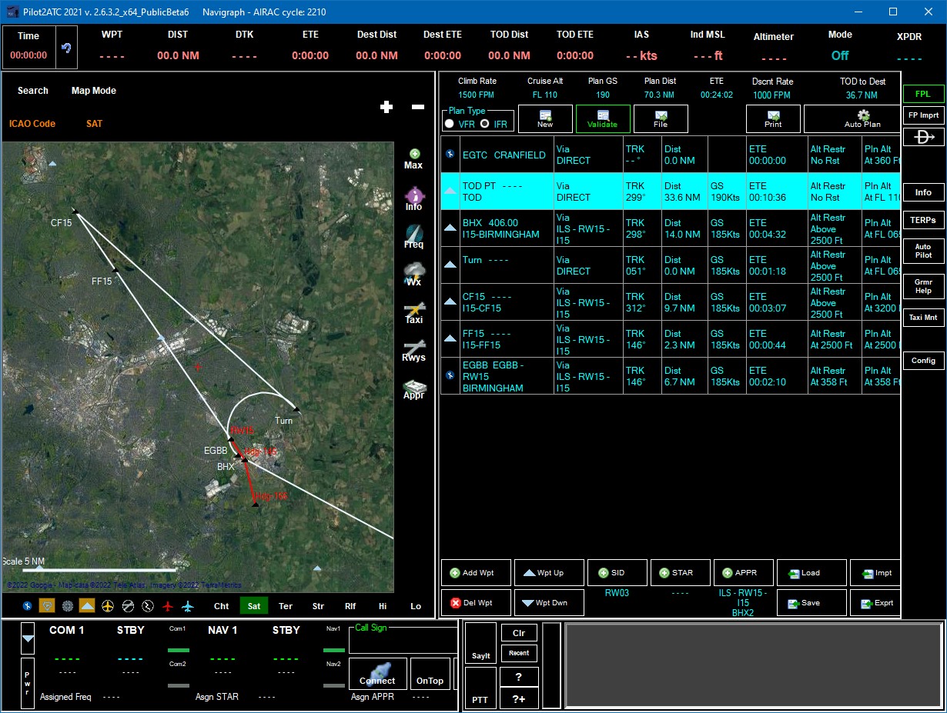Click the SID button
The image size is (947, 713).
tap(617, 573)
